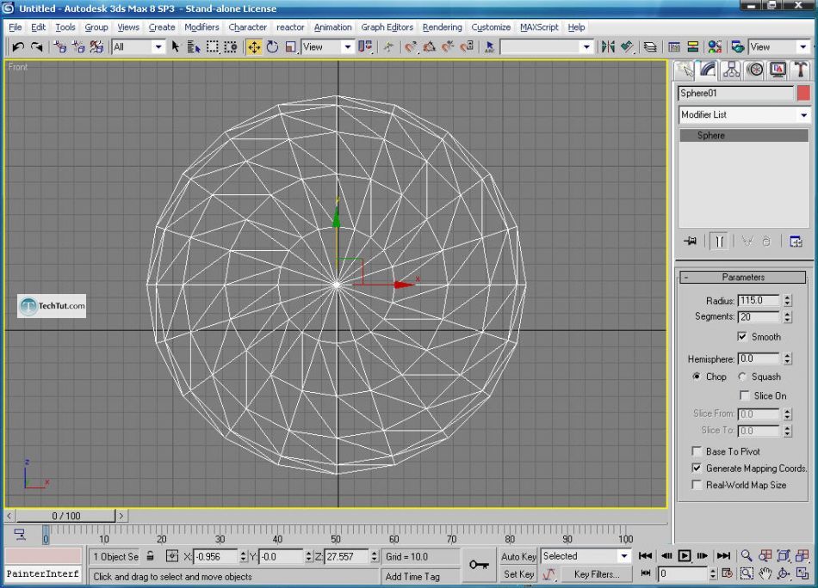Click the Radius value field
The image size is (818, 588).
[759, 301]
